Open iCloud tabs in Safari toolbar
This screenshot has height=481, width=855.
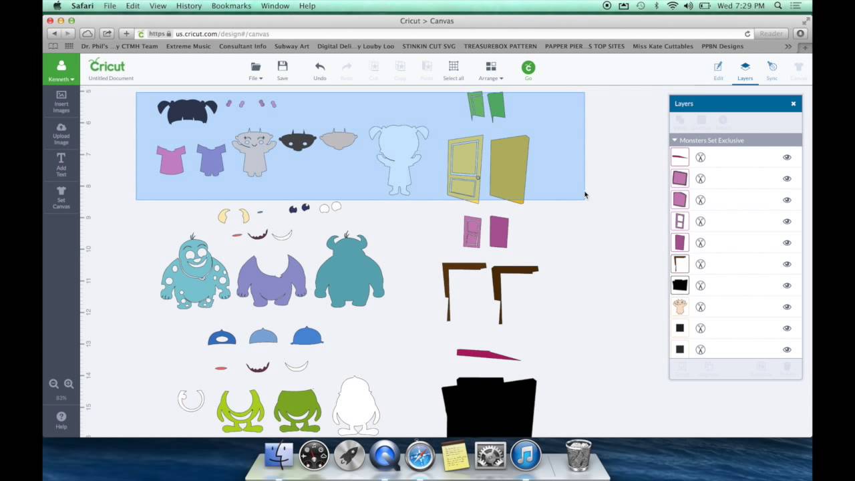(x=88, y=33)
